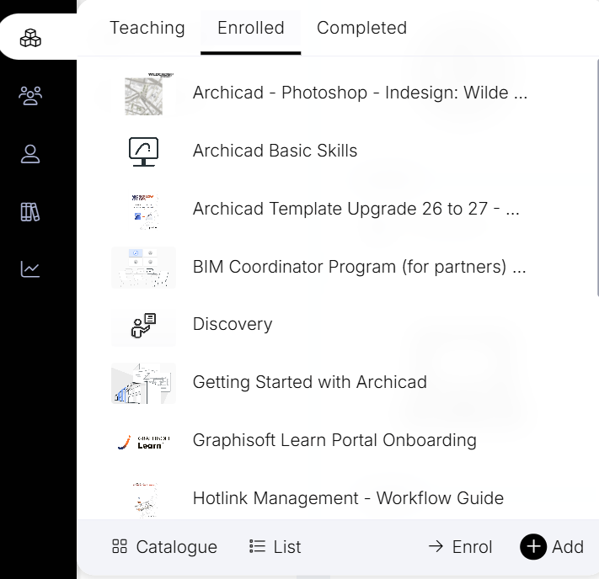Open the groups people icon in sidebar
This screenshot has height=579, width=599.
[30, 96]
